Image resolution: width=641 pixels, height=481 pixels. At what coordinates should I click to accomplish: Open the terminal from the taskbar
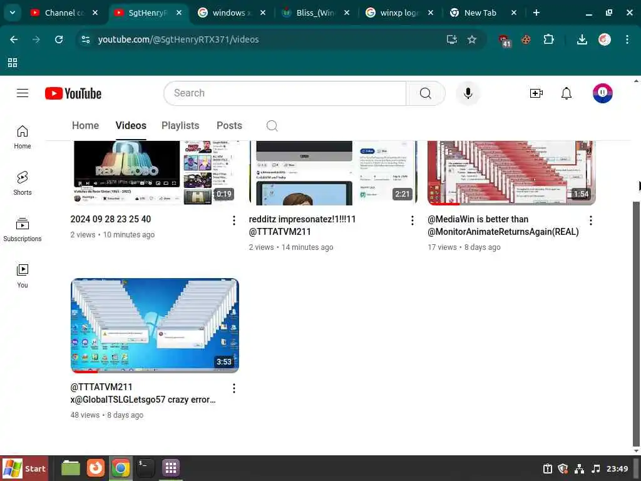(x=145, y=468)
